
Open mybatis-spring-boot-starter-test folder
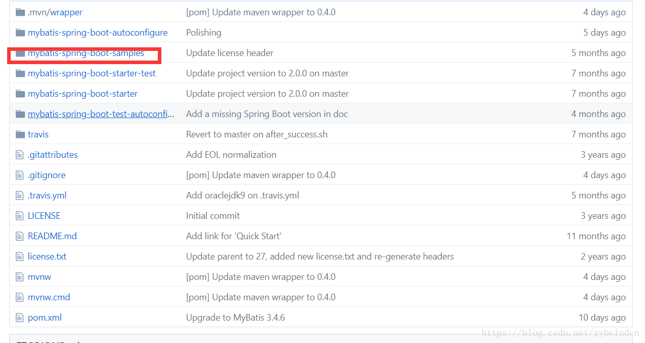[x=92, y=73]
